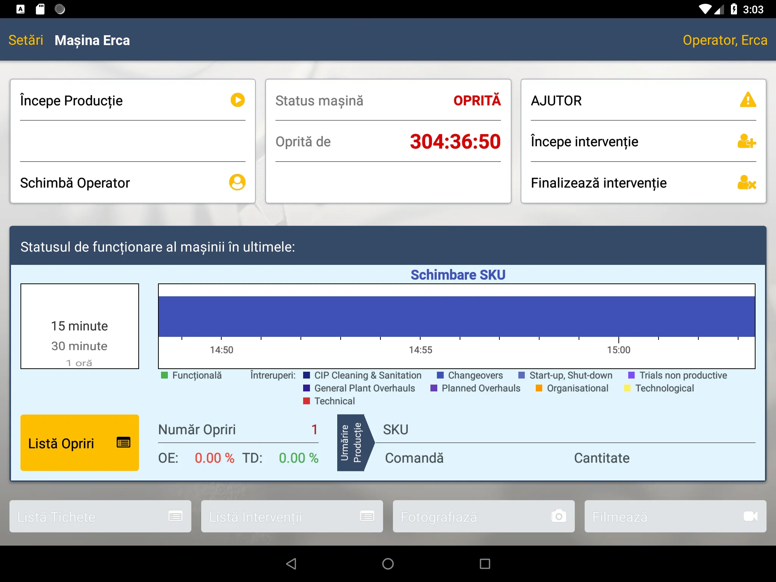776x582 pixels.
Task: Tap the user icon next to Schimbă Operator
Action: [x=237, y=182]
